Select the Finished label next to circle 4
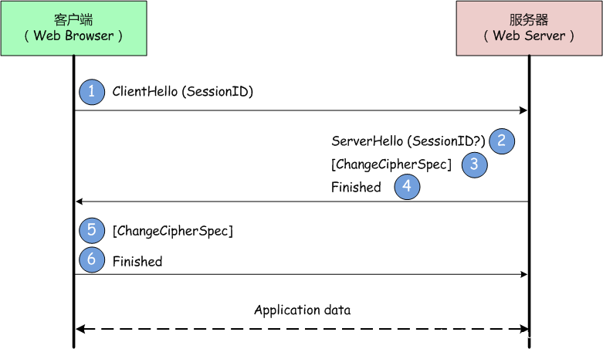603x349 pixels. 356,187
